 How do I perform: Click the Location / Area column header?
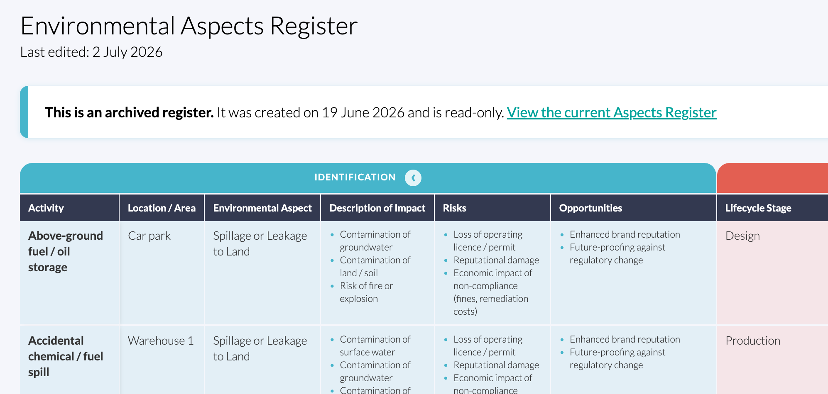162,208
